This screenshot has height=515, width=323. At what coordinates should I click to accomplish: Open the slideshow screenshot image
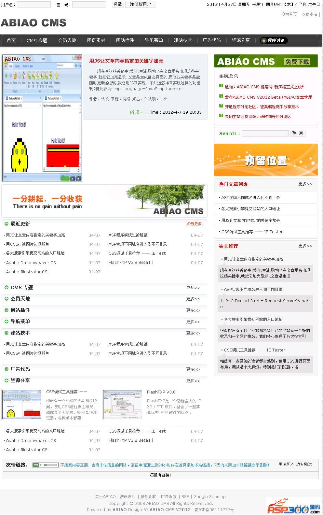pyautogui.click(x=42, y=118)
